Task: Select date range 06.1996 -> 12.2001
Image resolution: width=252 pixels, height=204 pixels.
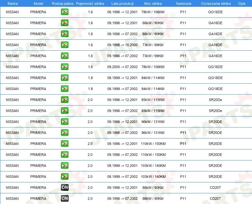Action: pos(122,12)
